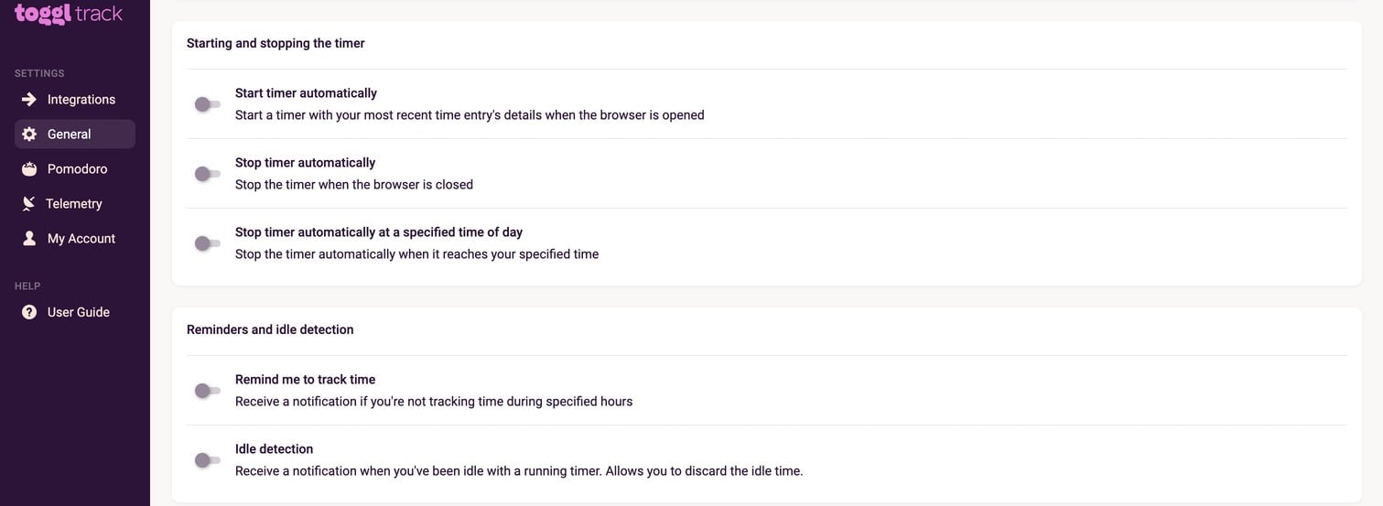Screen dimensions: 1383x506
Task: Click the My Account person icon
Action: click(x=29, y=239)
